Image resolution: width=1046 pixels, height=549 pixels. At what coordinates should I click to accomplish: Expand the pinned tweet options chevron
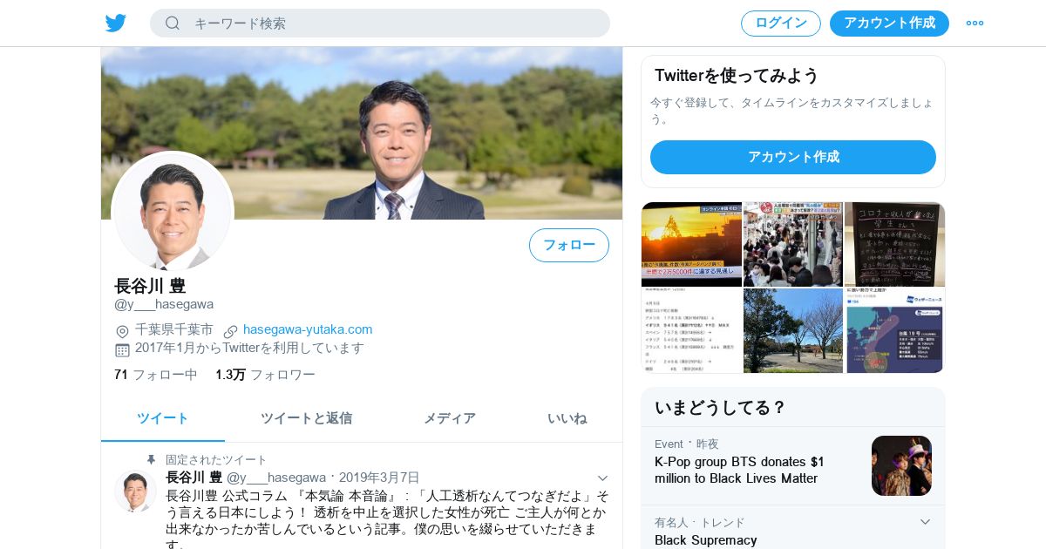click(602, 478)
